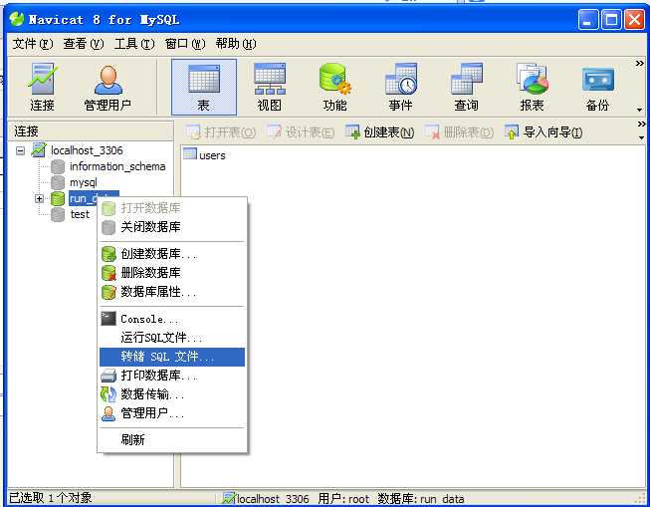The image size is (650, 507).
Task: Click status bar text 已选取 1 个对象
Action: point(50,497)
